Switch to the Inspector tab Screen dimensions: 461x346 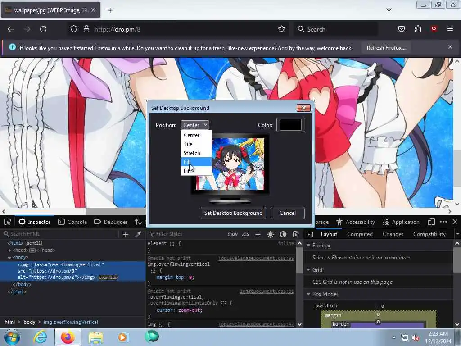point(35,222)
